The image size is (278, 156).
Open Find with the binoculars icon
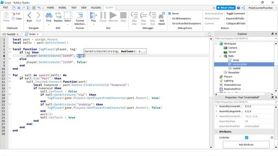coord(49,16)
